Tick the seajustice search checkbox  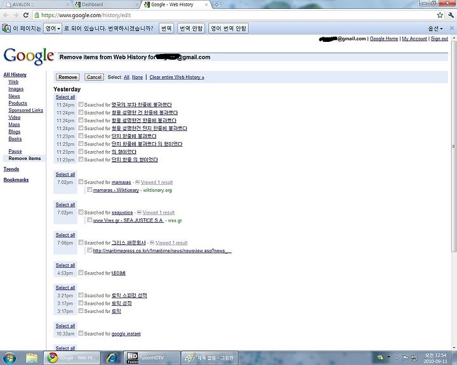pos(81,212)
